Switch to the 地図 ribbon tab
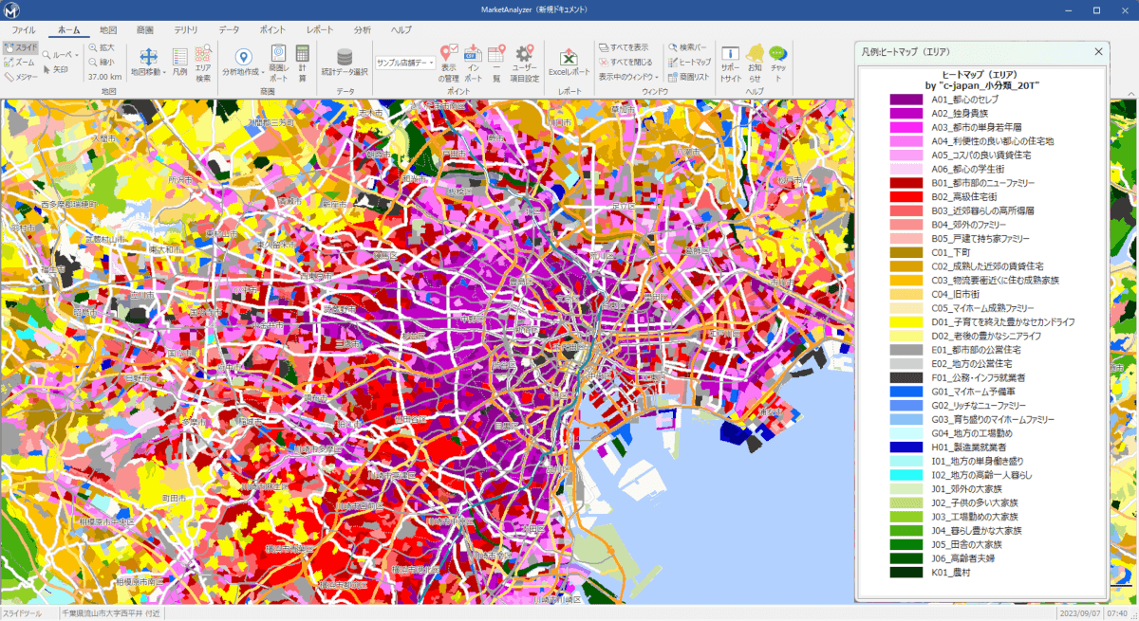The width and height of the screenshot is (1139, 621). pyautogui.click(x=108, y=30)
